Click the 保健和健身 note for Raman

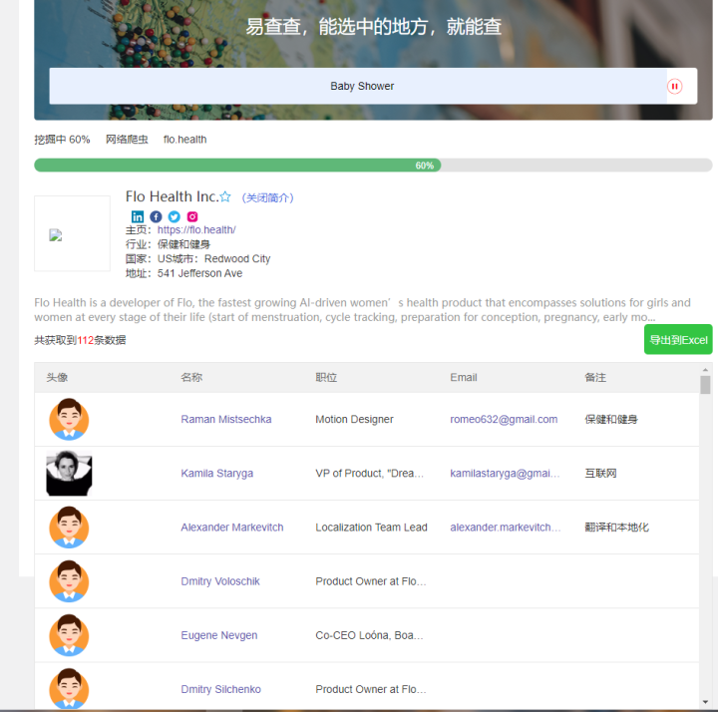click(x=611, y=420)
